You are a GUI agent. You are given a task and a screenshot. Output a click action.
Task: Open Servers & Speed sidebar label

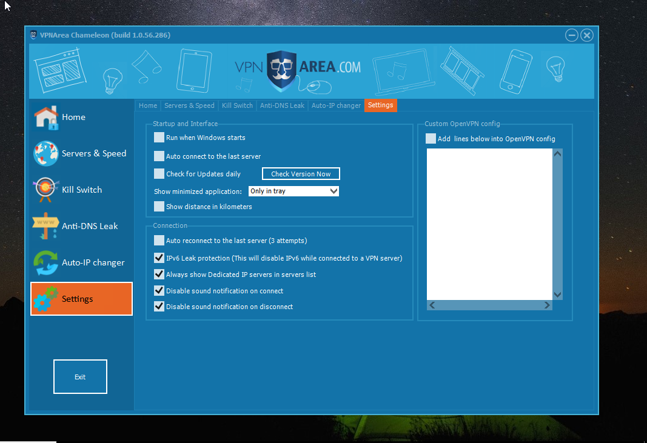coord(94,153)
